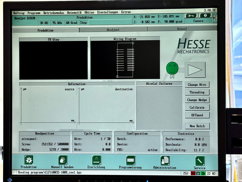Click the Screw count 2511352 / 5000000
242x182 pixels.
55,144
